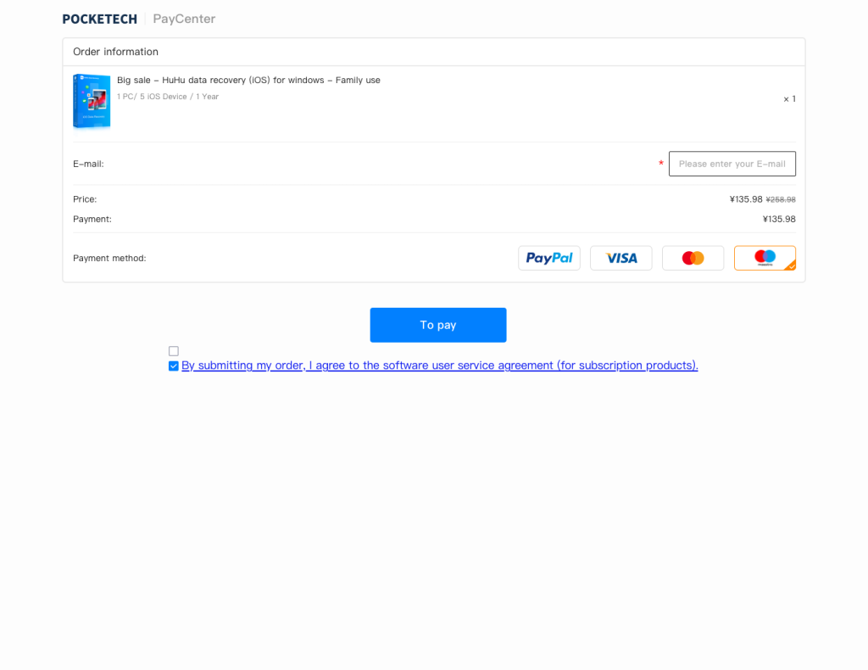Tick the empty checkbox below To pay
The image size is (868, 670).
tap(174, 351)
